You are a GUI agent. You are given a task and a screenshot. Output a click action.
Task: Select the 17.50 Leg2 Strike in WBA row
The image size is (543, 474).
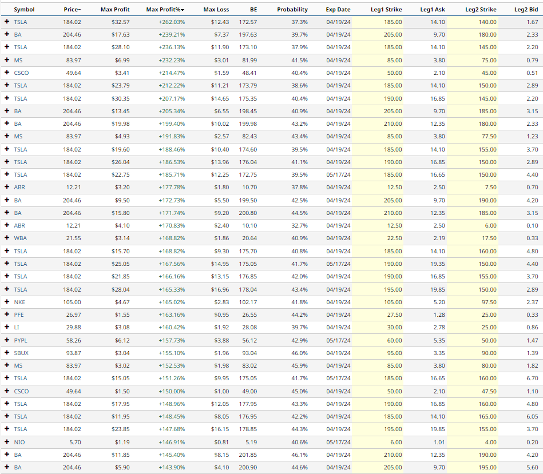point(489,238)
